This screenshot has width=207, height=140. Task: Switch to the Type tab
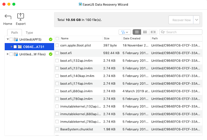tap(29, 33)
